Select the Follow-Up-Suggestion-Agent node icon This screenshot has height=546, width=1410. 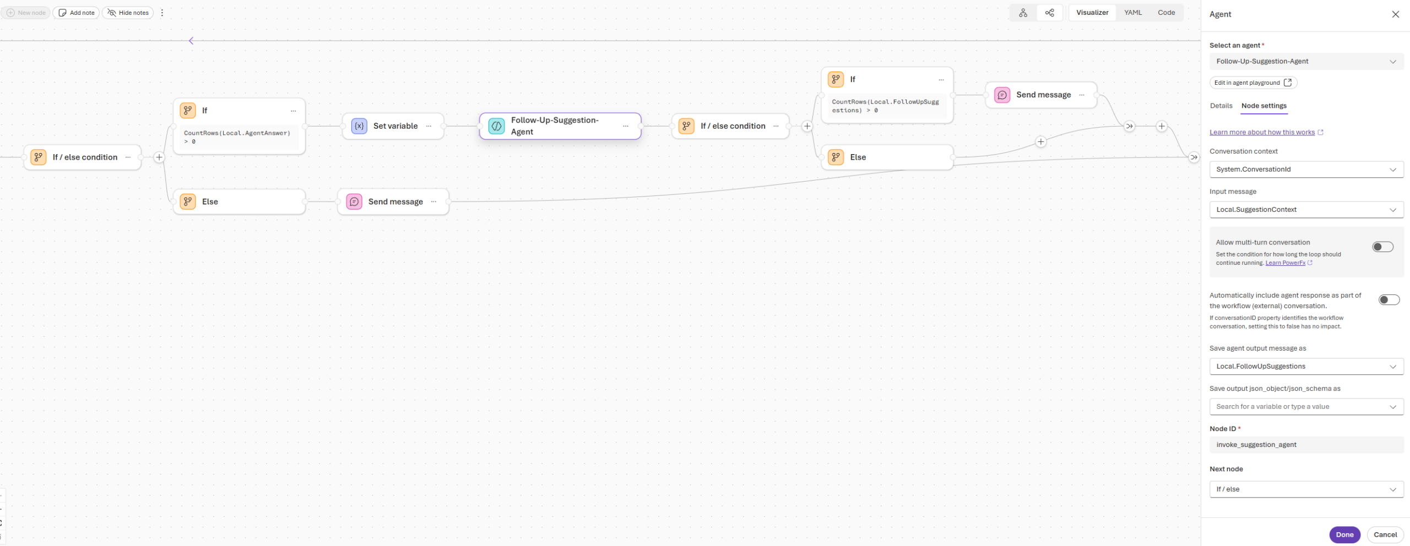click(x=496, y=126)
